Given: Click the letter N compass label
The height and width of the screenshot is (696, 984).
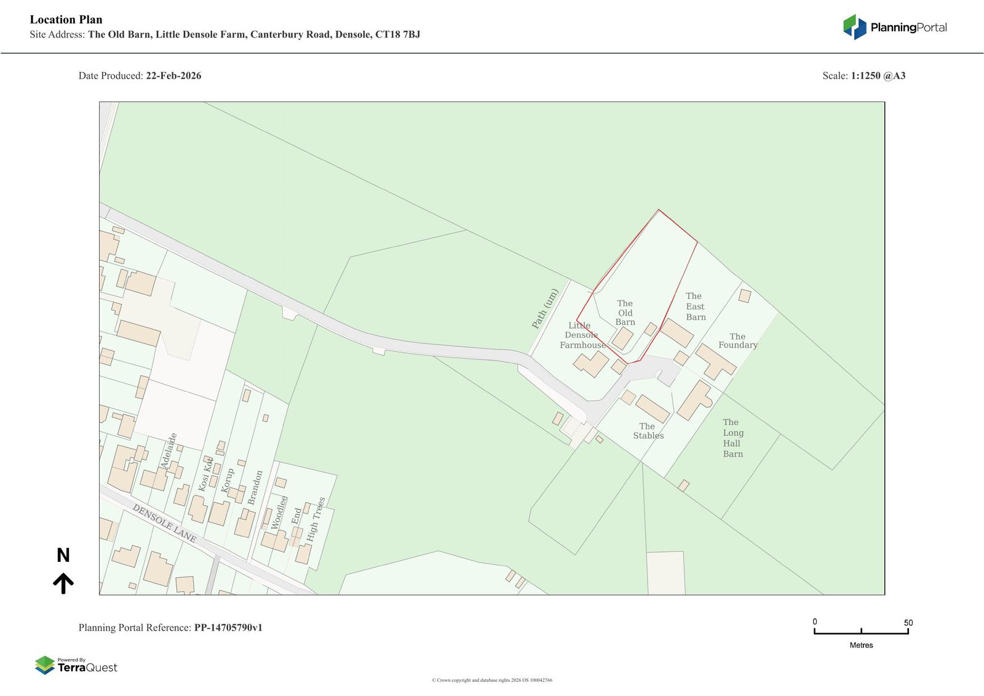Looking at the screenshot, I should point(63,556).
